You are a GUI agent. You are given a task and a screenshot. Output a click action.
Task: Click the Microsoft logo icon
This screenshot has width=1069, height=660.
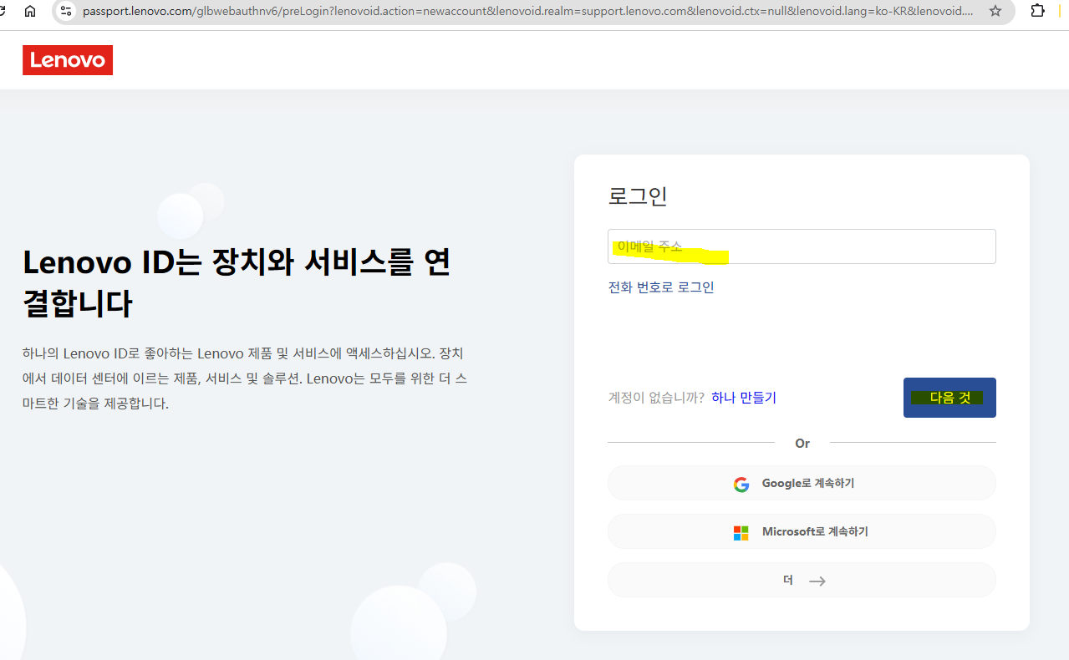coord(741,533)
